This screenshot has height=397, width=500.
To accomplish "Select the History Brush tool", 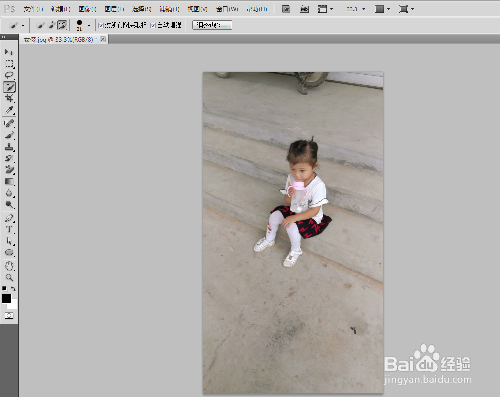I will 9,158.
